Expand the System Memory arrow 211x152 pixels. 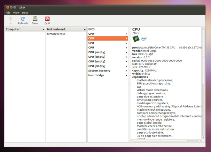tap(127, 71)
